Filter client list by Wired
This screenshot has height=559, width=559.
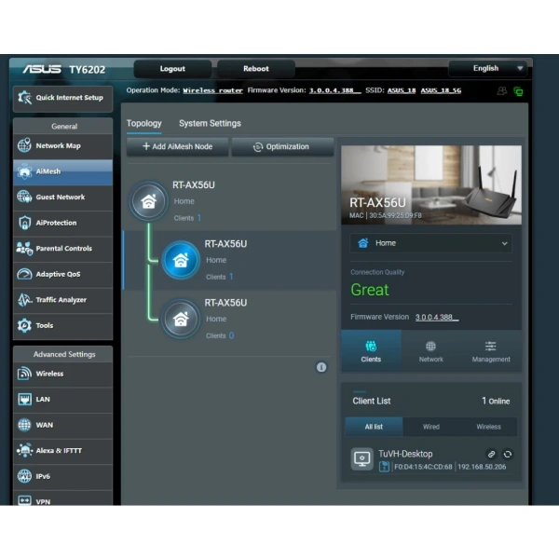click(431, 427)
